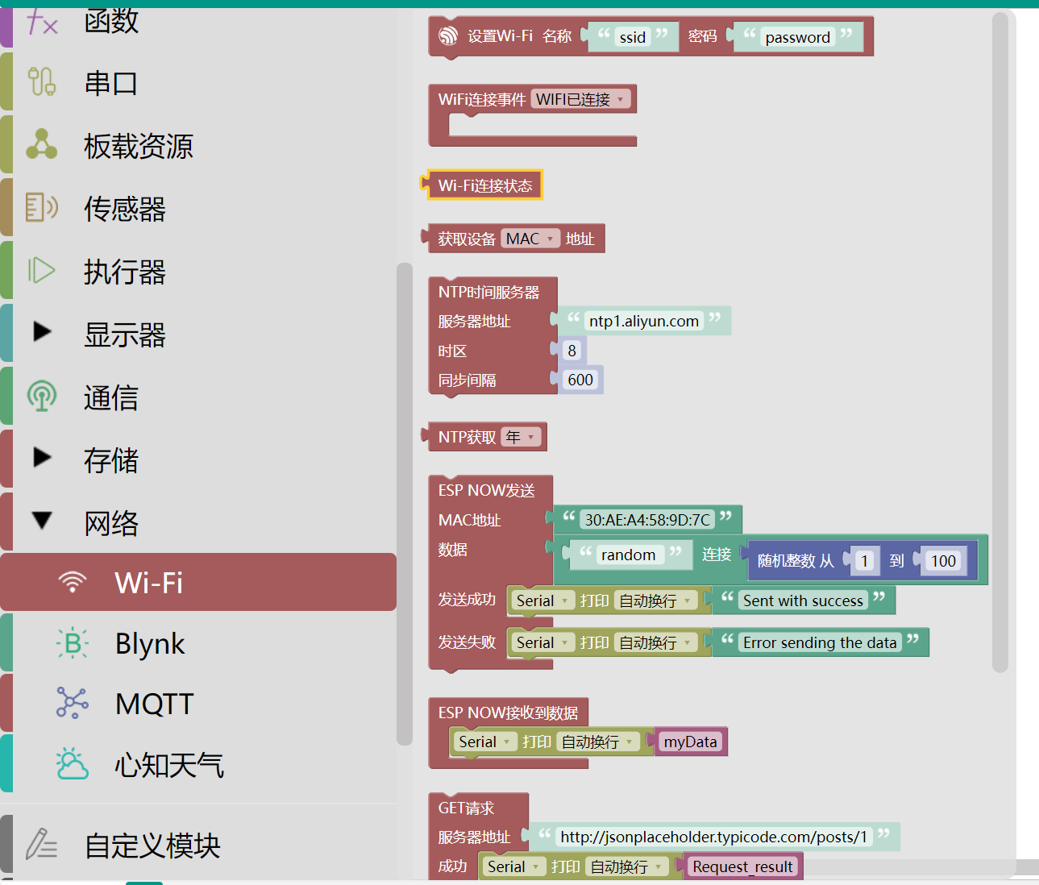Expand the 存储 category arrow
The image size is (1039, 885).
[42, 457]
